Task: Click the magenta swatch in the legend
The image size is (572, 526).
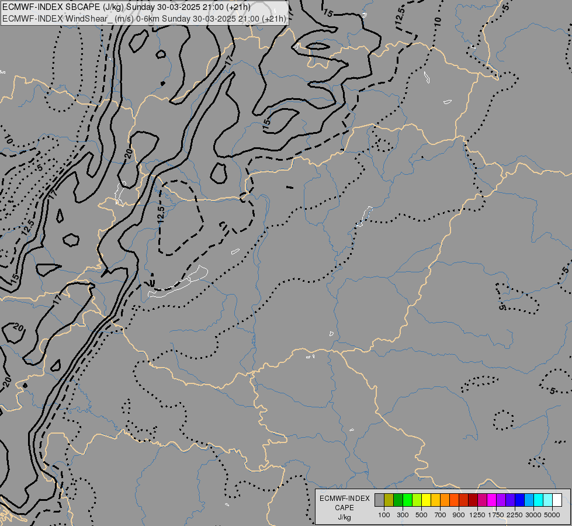Action: pos(492,500)
